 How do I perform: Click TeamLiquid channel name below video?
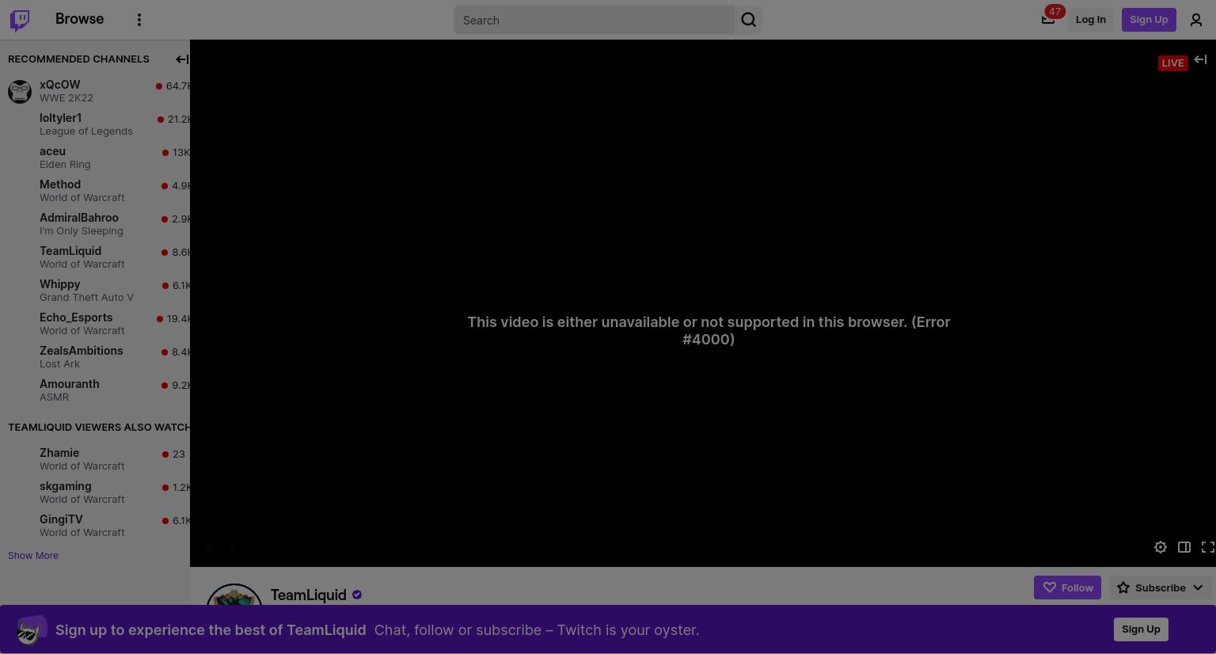tap(309, 595)
